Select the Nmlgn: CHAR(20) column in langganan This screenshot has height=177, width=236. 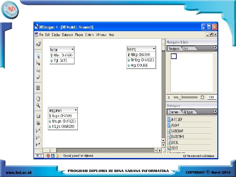[x=63, y=121]
